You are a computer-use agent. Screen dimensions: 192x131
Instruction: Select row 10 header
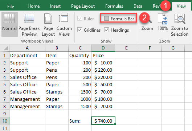pos(4,121)
